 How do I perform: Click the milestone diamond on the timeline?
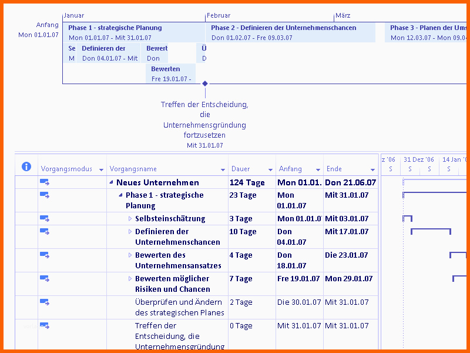(x=205, y=84)
